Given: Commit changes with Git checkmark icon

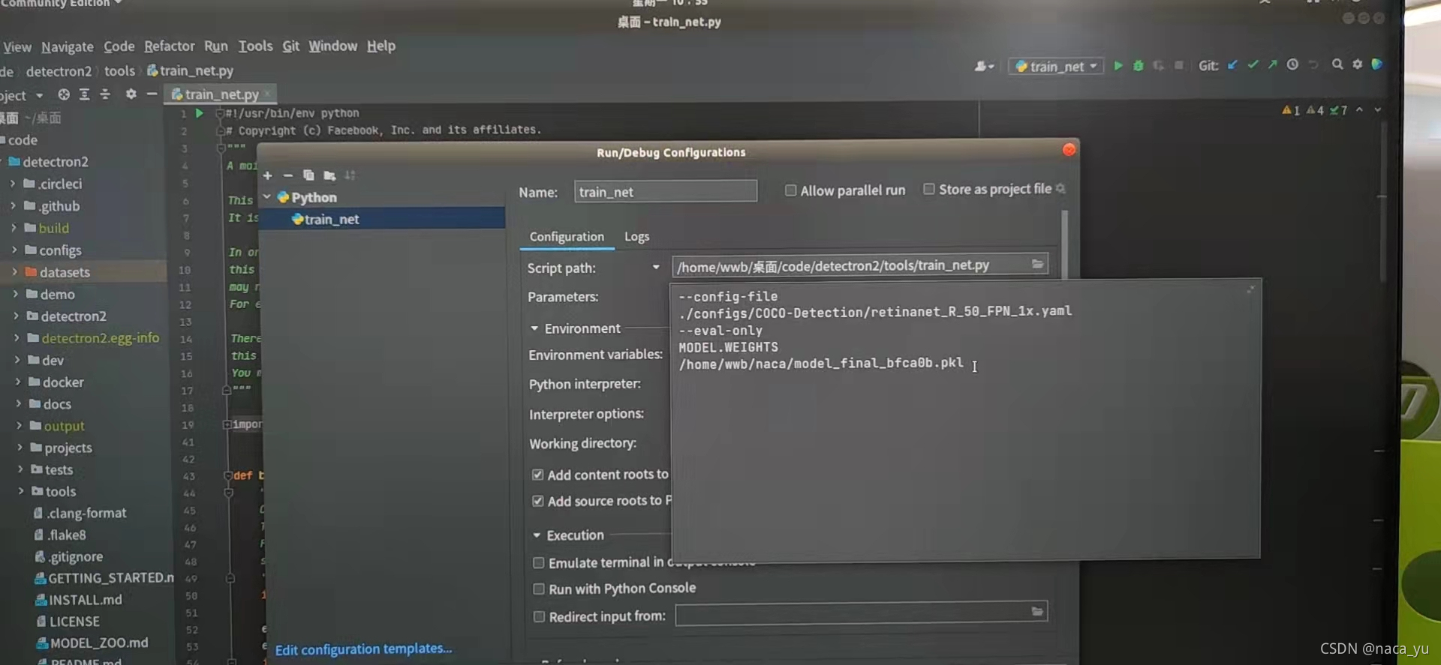Looking at the screenshot, I should pyautogui.click(x=1253, y=65).
